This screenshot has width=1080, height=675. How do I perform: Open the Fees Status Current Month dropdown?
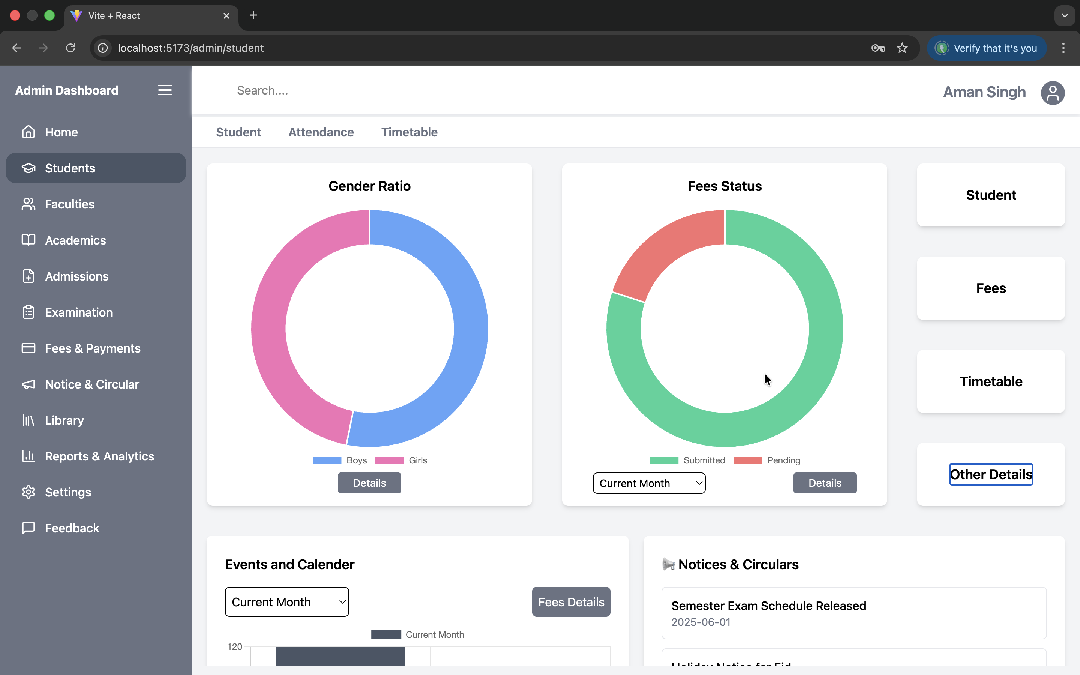pos(649,483)
